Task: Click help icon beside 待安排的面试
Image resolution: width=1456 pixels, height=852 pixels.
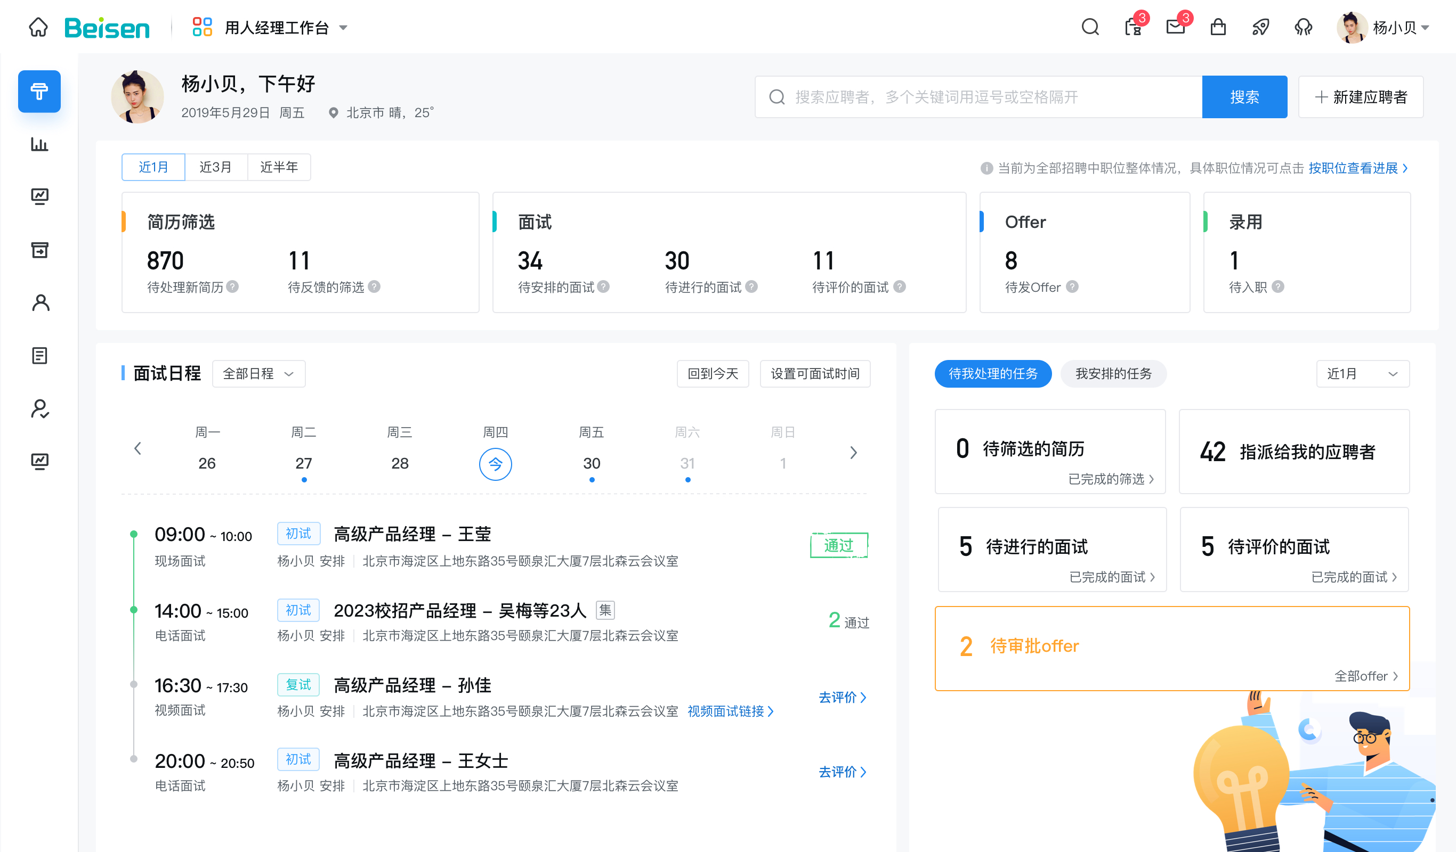Action: pyautogui.click(x=603, y=287)
